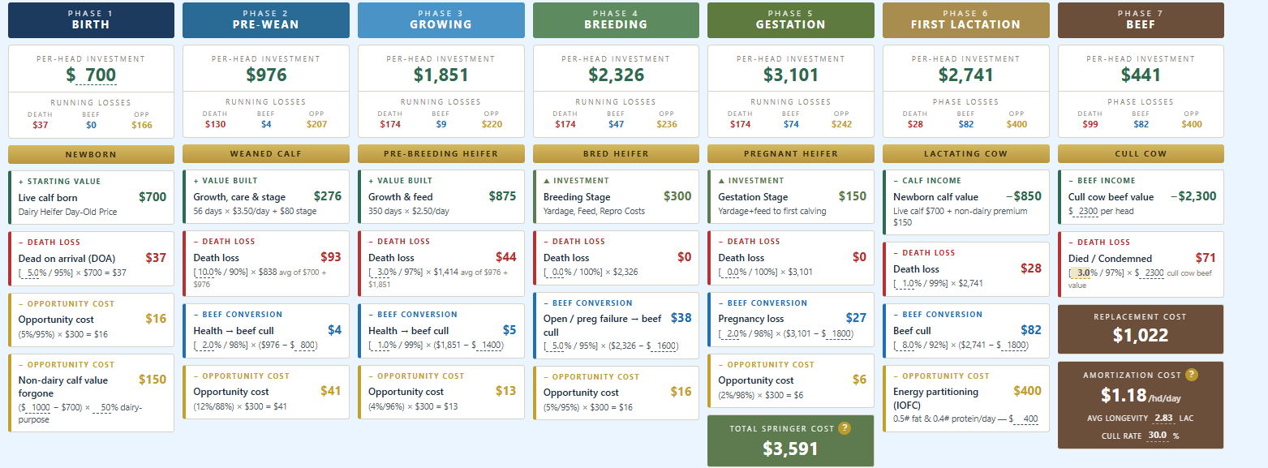Edit the Cull Rate 30.0 field
This screenshot has width=1268, height=468.
(x=1157, y=436)
